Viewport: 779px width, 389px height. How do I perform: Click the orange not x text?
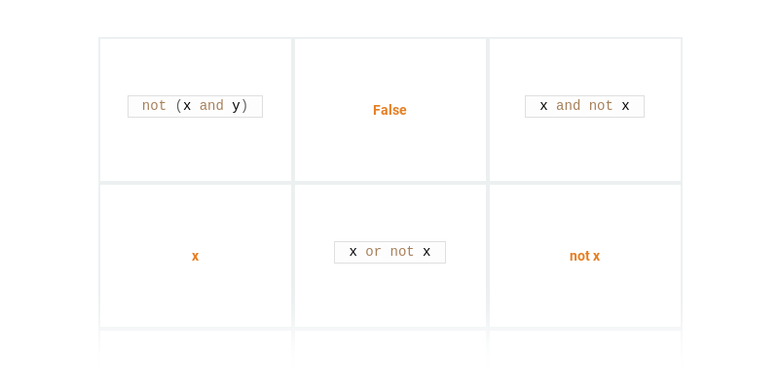click(585, 256)
